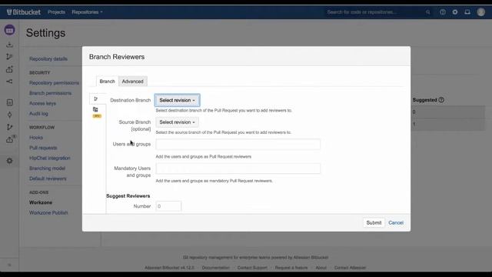Open the Documentation footer link
This screenshot has width=492, height=277.
[215, 268]
